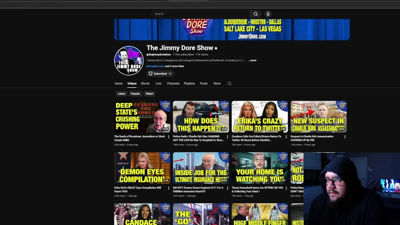Open 'Did WTC Towers Owner Engineer 9/11' title
This screenshot has height=225, width=400.
point(198,189)
